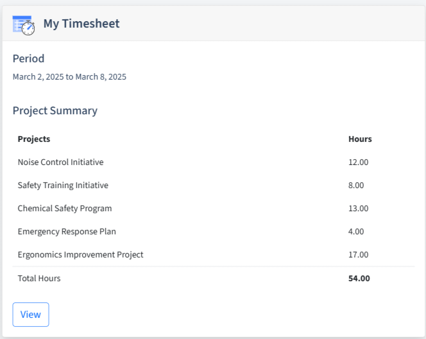Screen dimensions: 426x339
Task: Click the 54.00 total hours value
Action: tap(359, 279)
